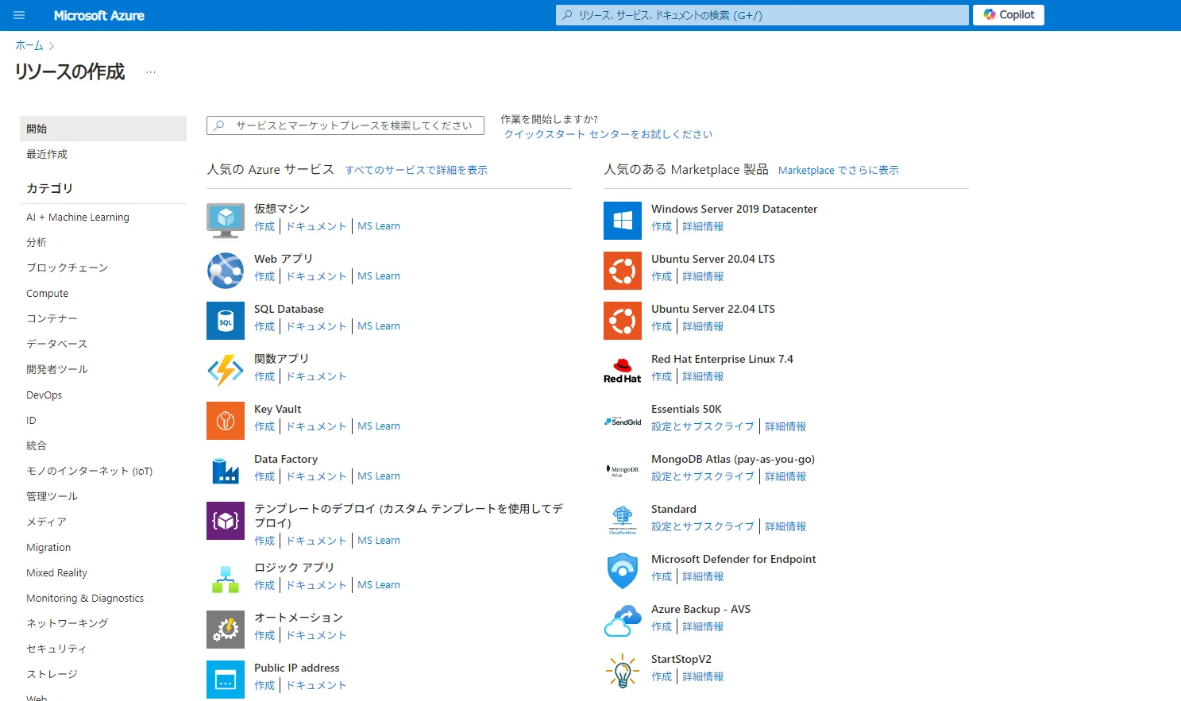
Task: Open the 管理ツール category
Action: click(52, 496)
